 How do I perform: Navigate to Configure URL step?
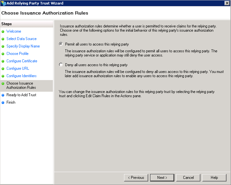click(18, 68)
